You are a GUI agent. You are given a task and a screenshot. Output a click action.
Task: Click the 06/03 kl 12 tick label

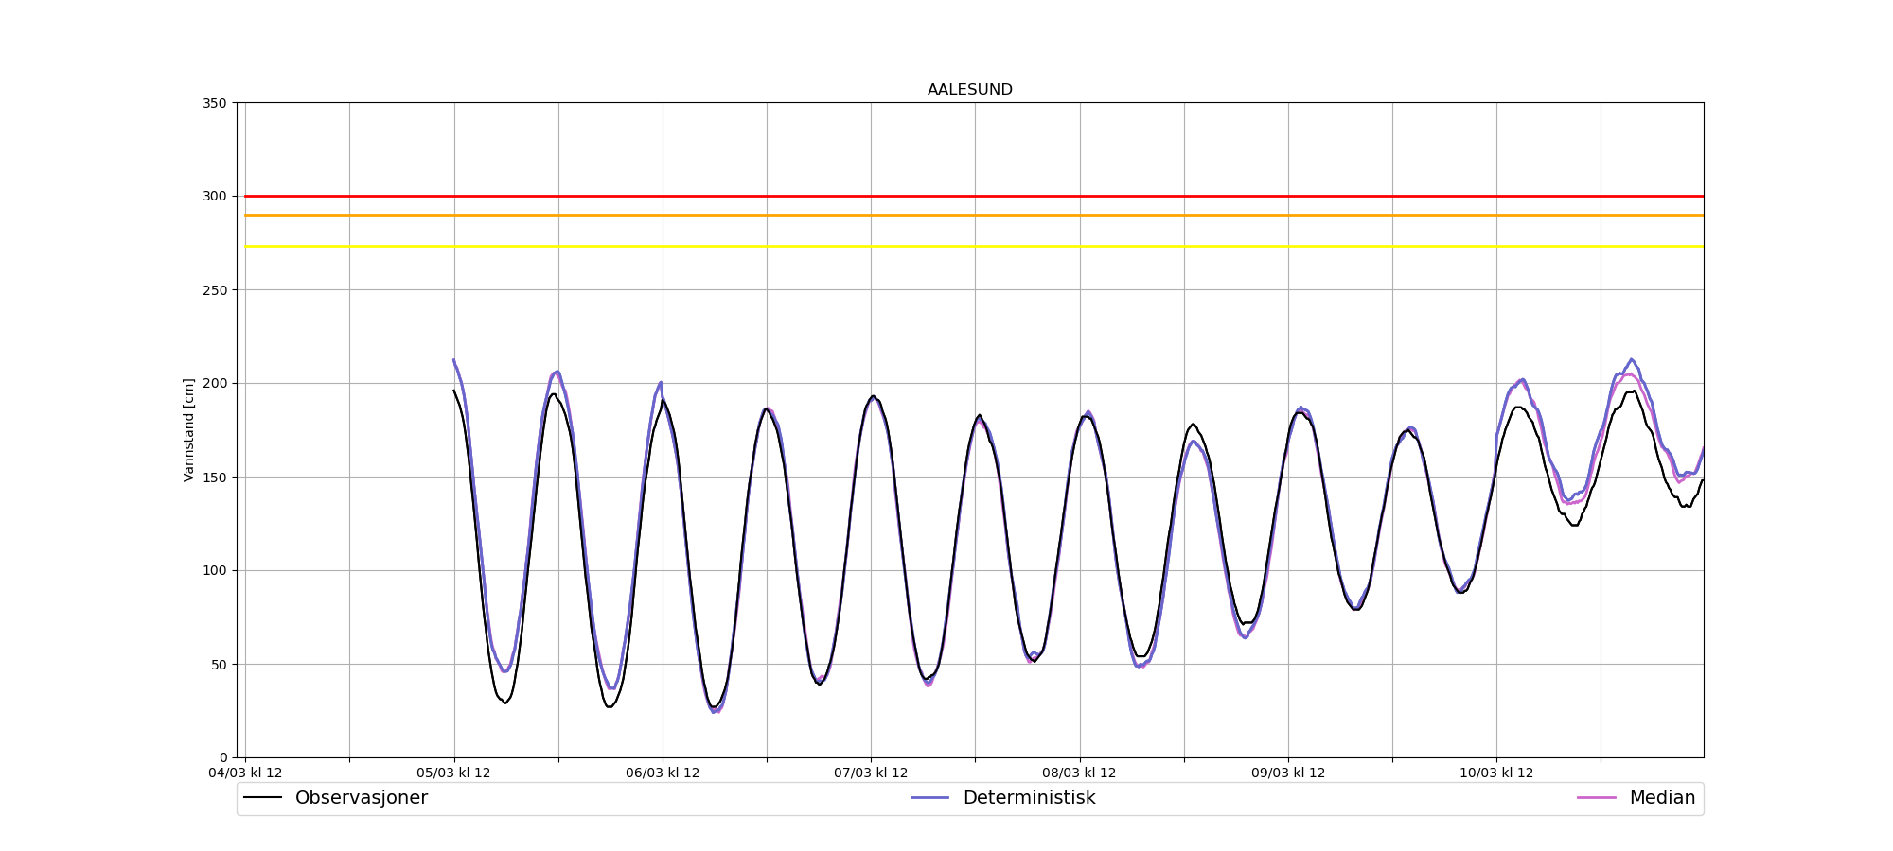(x=663, y=773)
